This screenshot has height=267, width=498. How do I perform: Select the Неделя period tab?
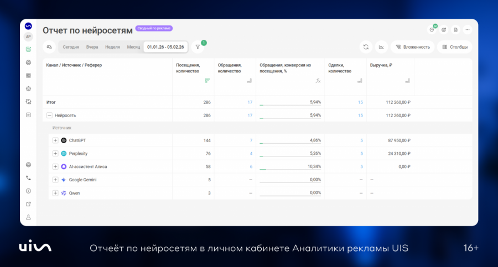coord(112,47)
